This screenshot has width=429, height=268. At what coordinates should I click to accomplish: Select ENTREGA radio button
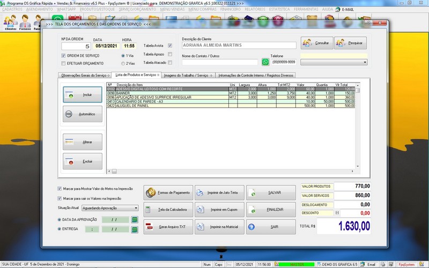click(x=60, y=229)
